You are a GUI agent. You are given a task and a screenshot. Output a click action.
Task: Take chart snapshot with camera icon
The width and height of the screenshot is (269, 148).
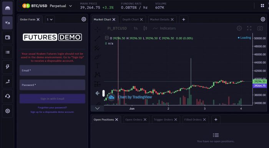[260, 28]
